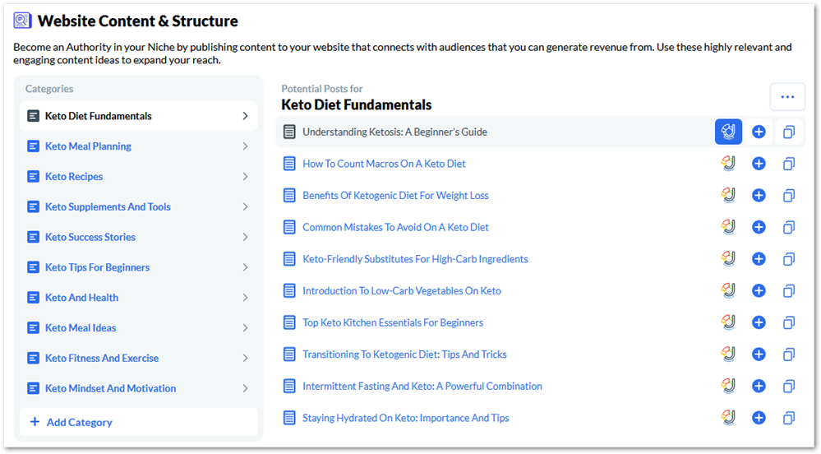Viewport: 821px width, 454px height.
Task: Open Introduction To Low-Carb Vegetables On Keto
Action: pos(402,290)
